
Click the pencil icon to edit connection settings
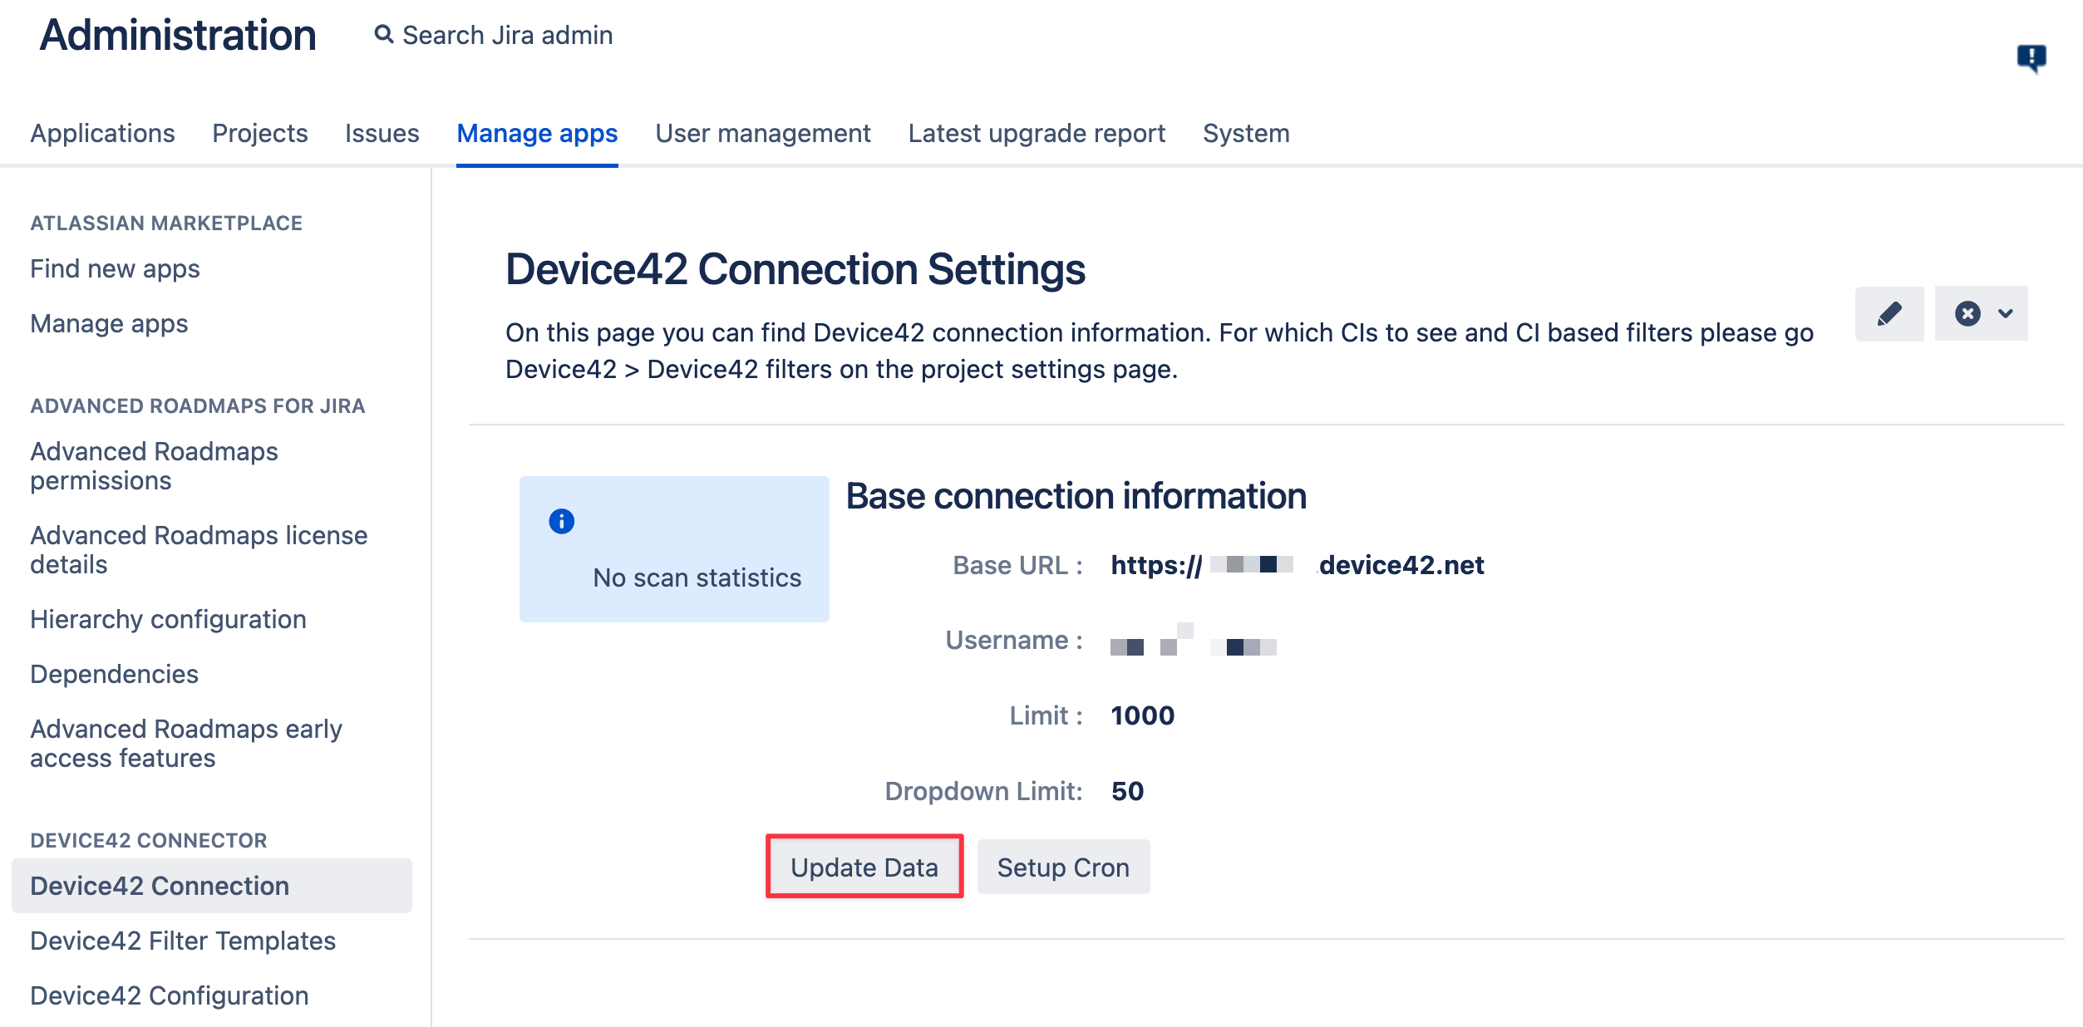tap(1888, 313)
